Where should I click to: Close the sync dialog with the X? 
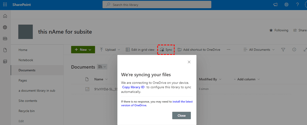coord(189,62)
